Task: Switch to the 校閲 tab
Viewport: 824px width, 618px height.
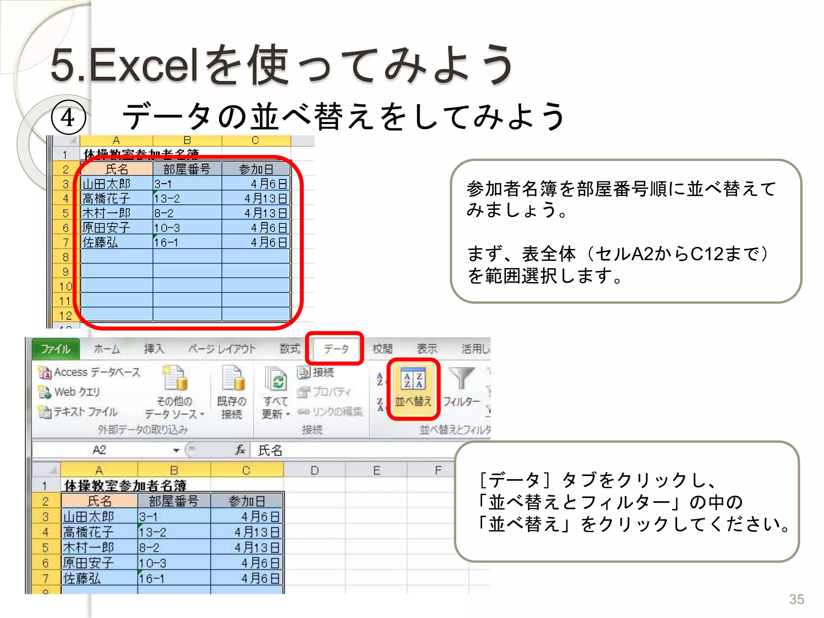Action: click(382, 349)
